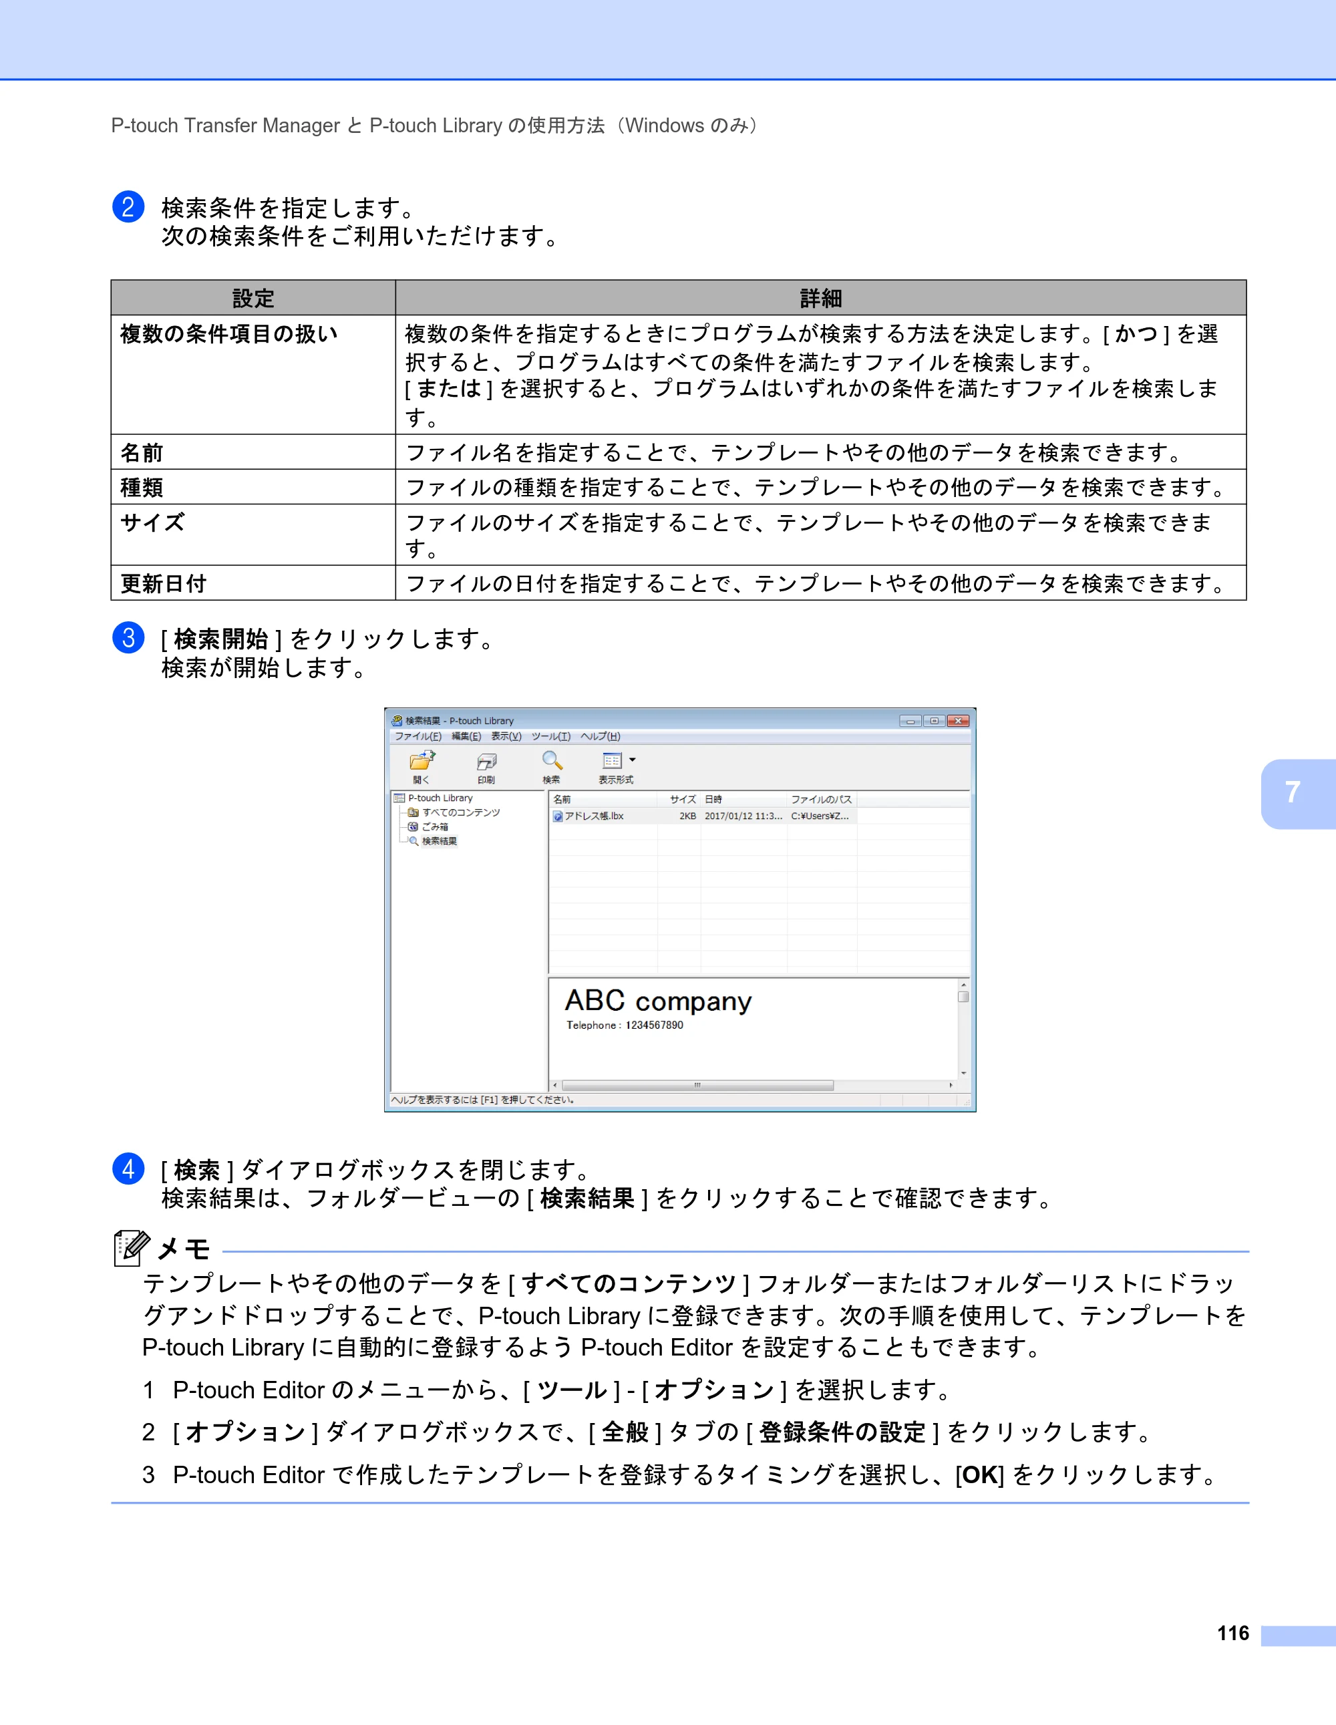Click the memo pencil notepad icon
The height and width of the screenshot is (1725, 1336).
tap(131, 1248)
